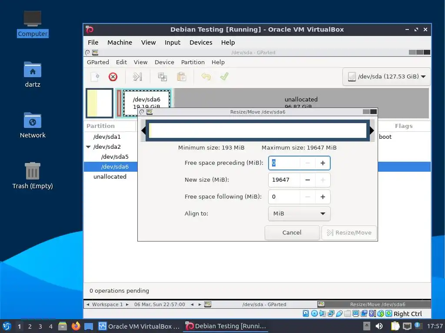
Task: Click the Oracle VM VirtualBox taskbar button
Action: [x=139, y=326]
